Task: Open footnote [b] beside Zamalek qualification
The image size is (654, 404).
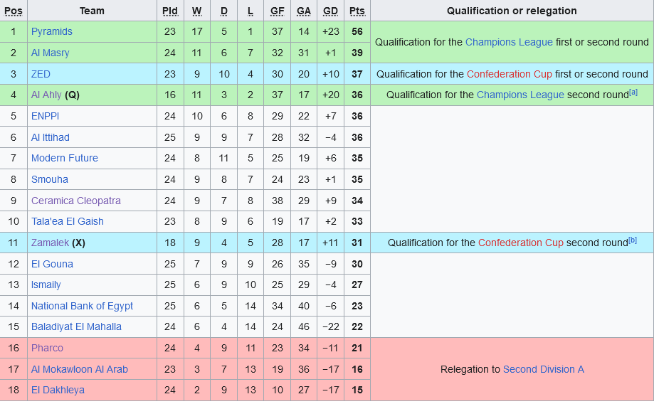Action: click(632, 240)
